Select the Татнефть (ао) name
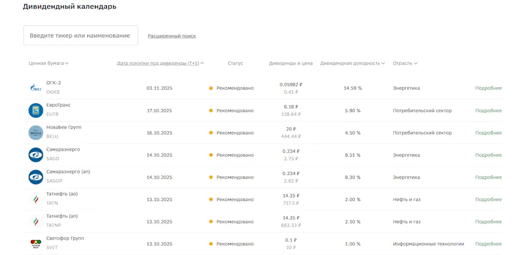Image resolution: width=516 pixels, height=255 pixels. point(62,194)
